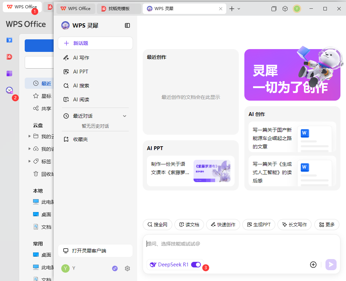Click the computer icon under 常用
The height and width of the screenshot is (281, 346).
pos(36,267)
